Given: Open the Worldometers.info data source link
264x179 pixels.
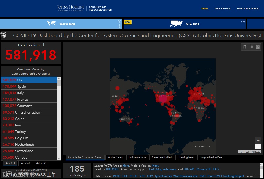Looking at the screenshot, I should (x=186, y=176).
